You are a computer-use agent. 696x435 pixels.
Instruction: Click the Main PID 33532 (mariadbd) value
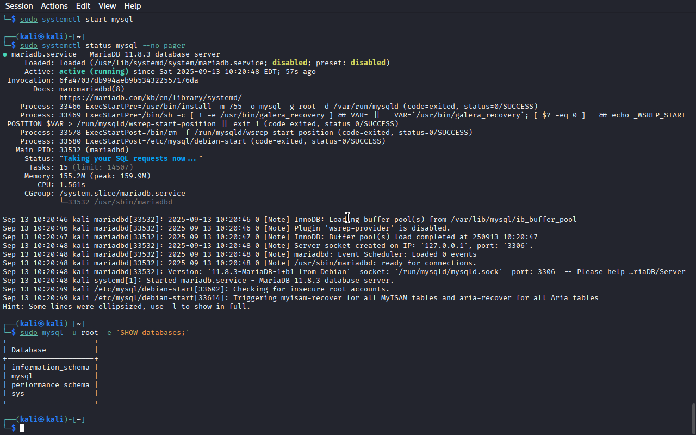pyautogui.click(x=94, y=150)
